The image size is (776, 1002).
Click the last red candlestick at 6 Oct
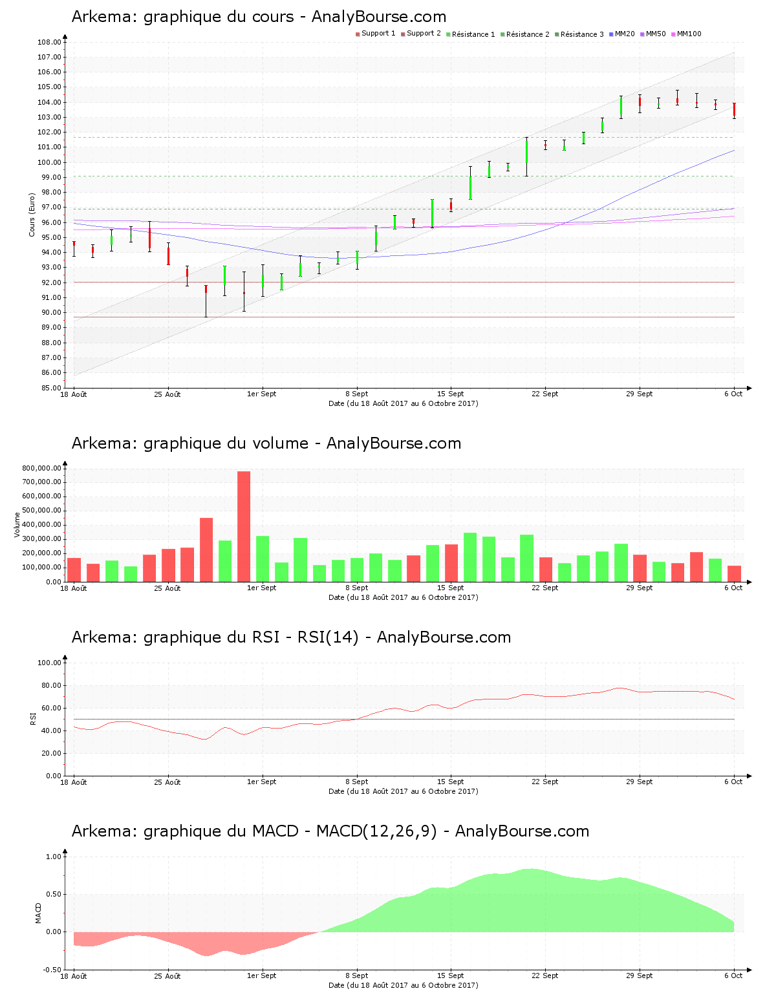coord(734,111)
